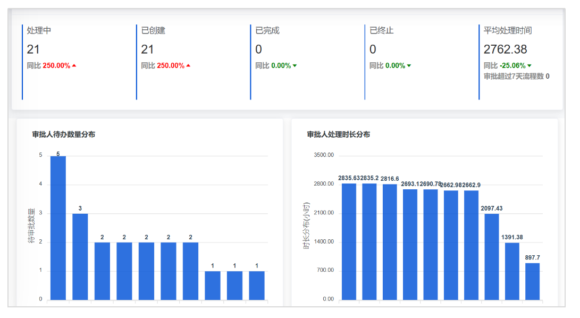This screenshot has width=580, height=318.
Task: Click the -25.06% year-over-year value
Action: [512, 65]
